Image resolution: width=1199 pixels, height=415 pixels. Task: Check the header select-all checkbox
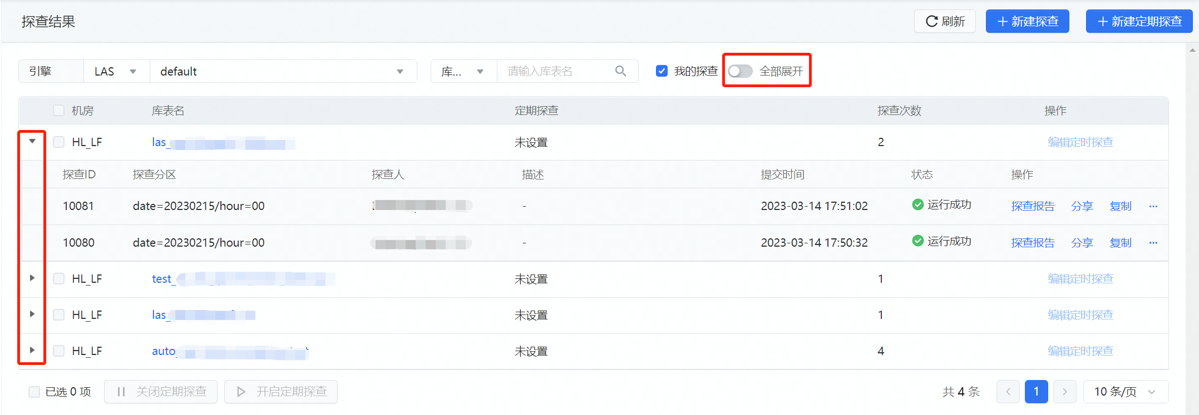tap(58, 110)
